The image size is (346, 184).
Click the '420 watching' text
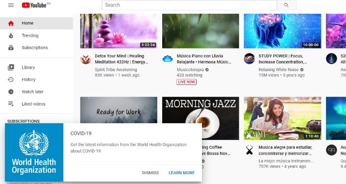click(189, 75)
